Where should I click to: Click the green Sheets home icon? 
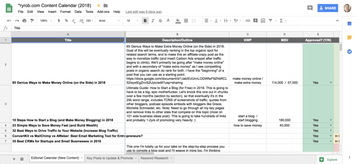coord(9,9)
